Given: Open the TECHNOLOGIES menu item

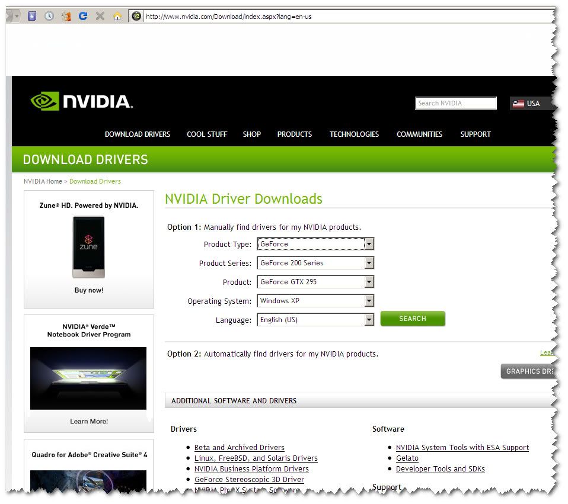Looking at the screenshot, I should pos(354,134).
